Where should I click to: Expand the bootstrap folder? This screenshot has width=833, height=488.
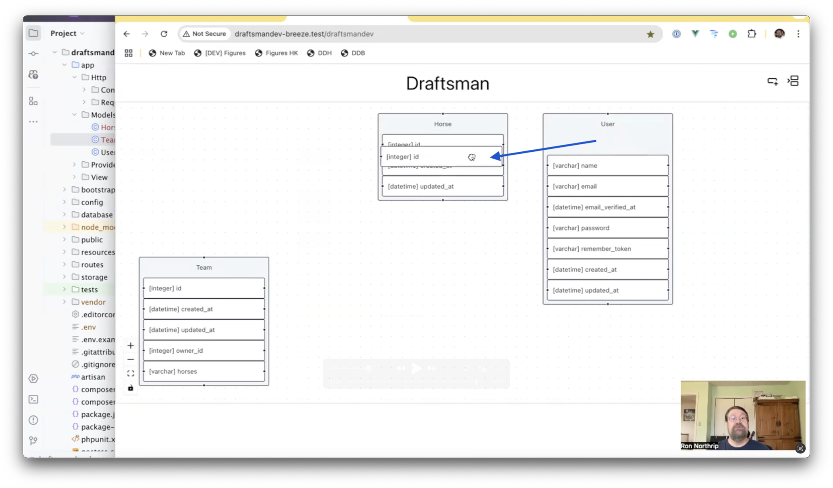click(x=65, y=190)
